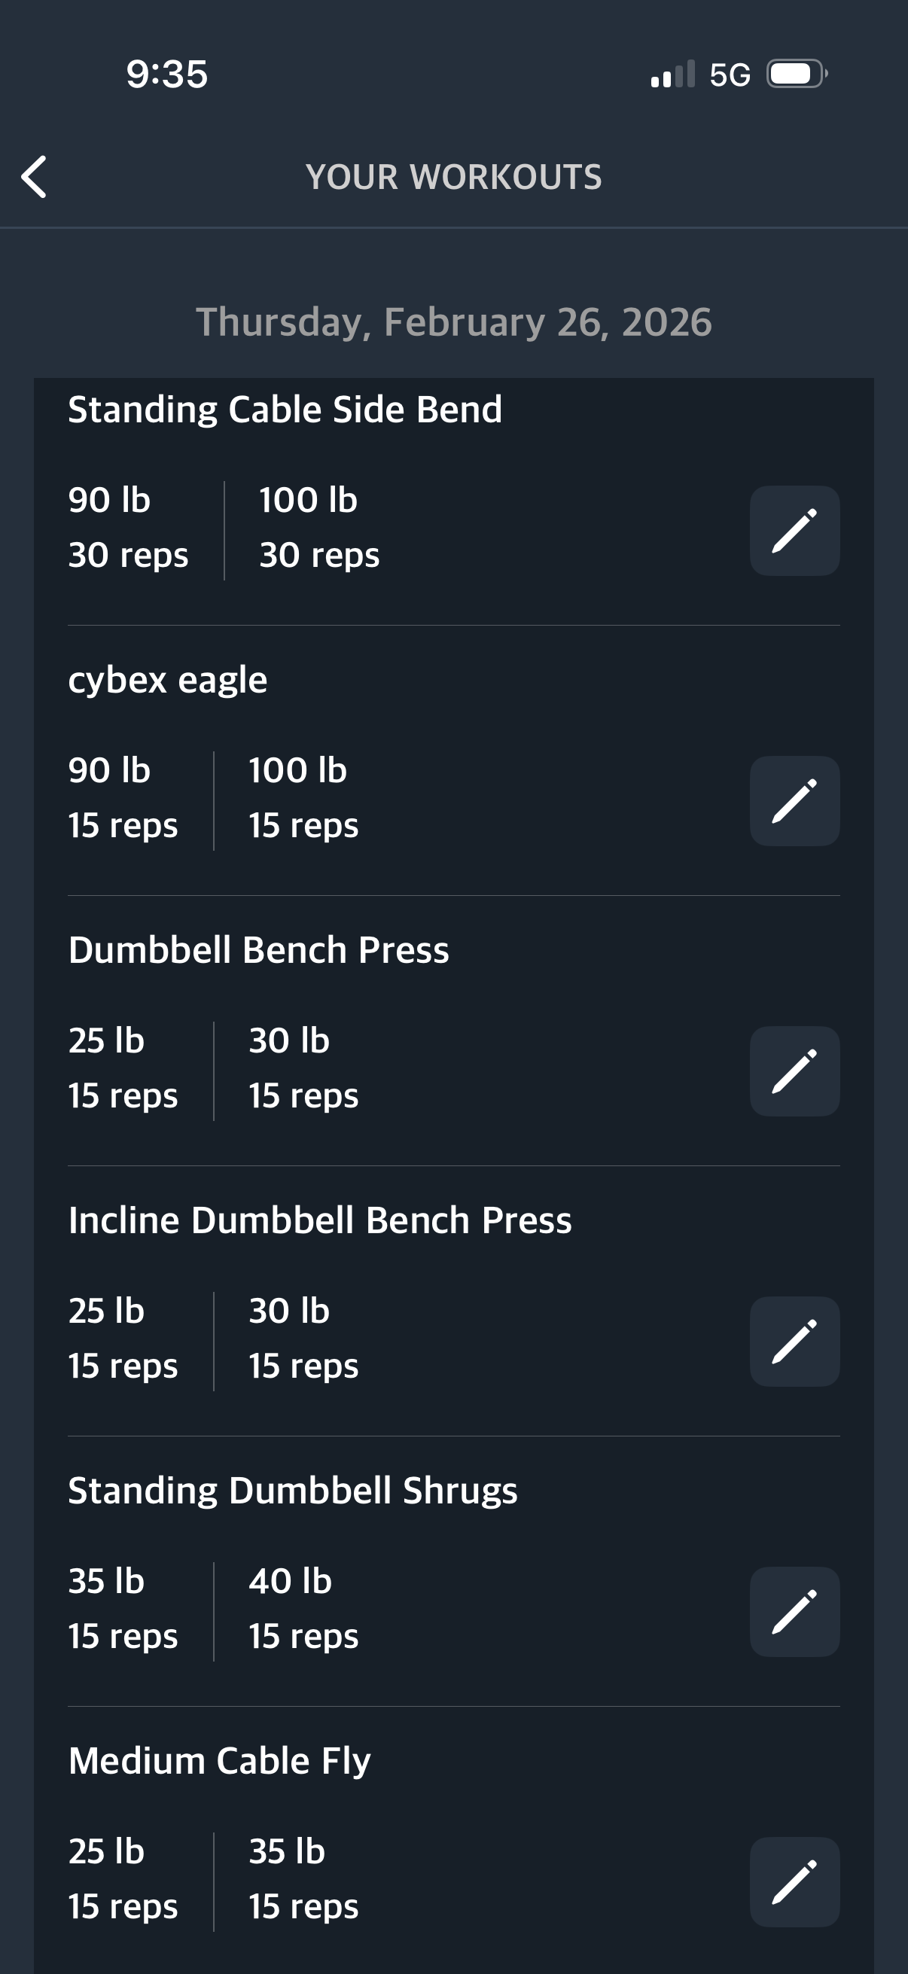Tap the cellular signal bars icon
Screen dimensions: 908x1974
(672, 75)
